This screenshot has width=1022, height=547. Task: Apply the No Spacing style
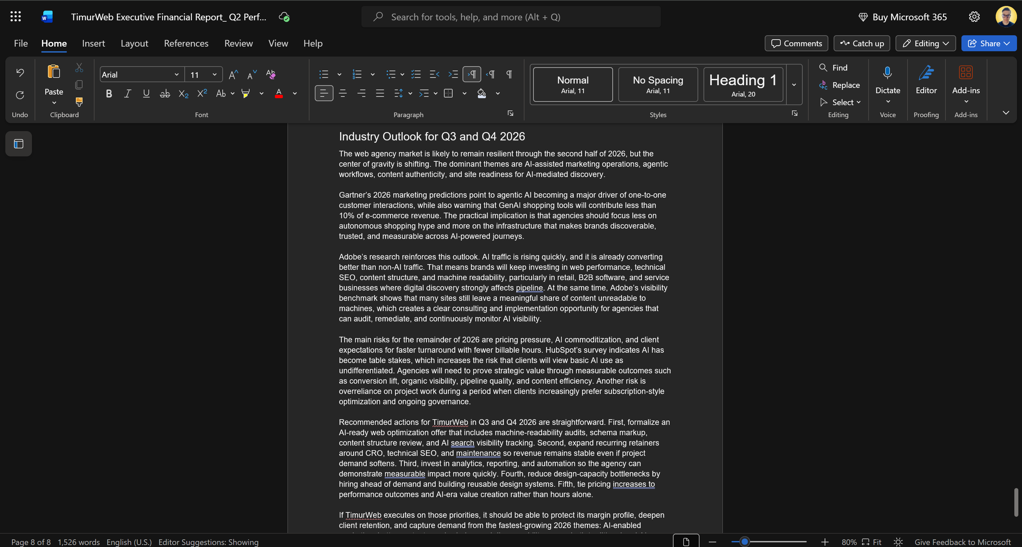coord(658,85)
